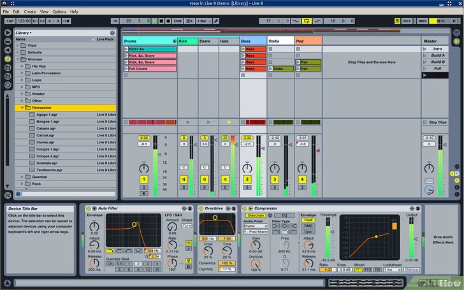Toggle track activator 2 on Bass
Viewport: 464px width, 290px height.
pos(247,179)
